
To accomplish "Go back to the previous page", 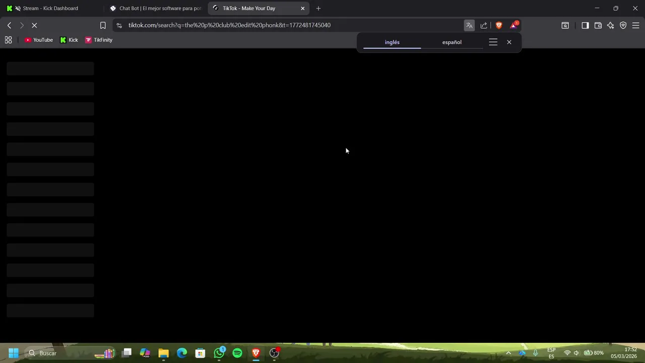I will coord(9,25).
